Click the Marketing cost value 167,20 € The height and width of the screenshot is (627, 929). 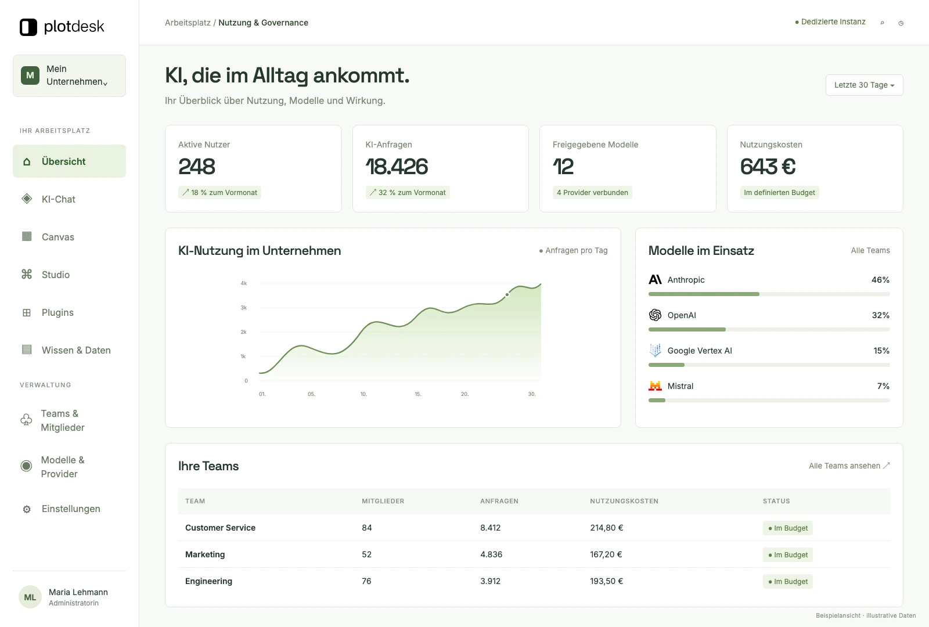click(606, 554)
